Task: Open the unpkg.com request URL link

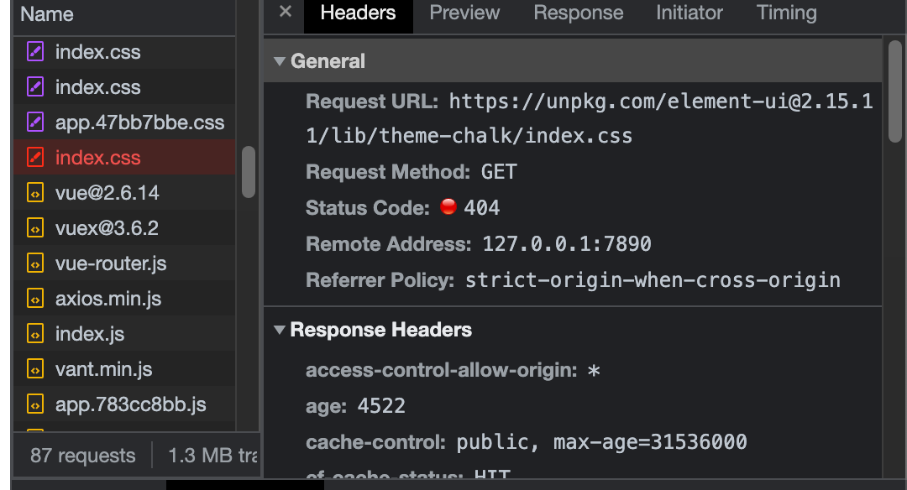Action: point(655,101)
